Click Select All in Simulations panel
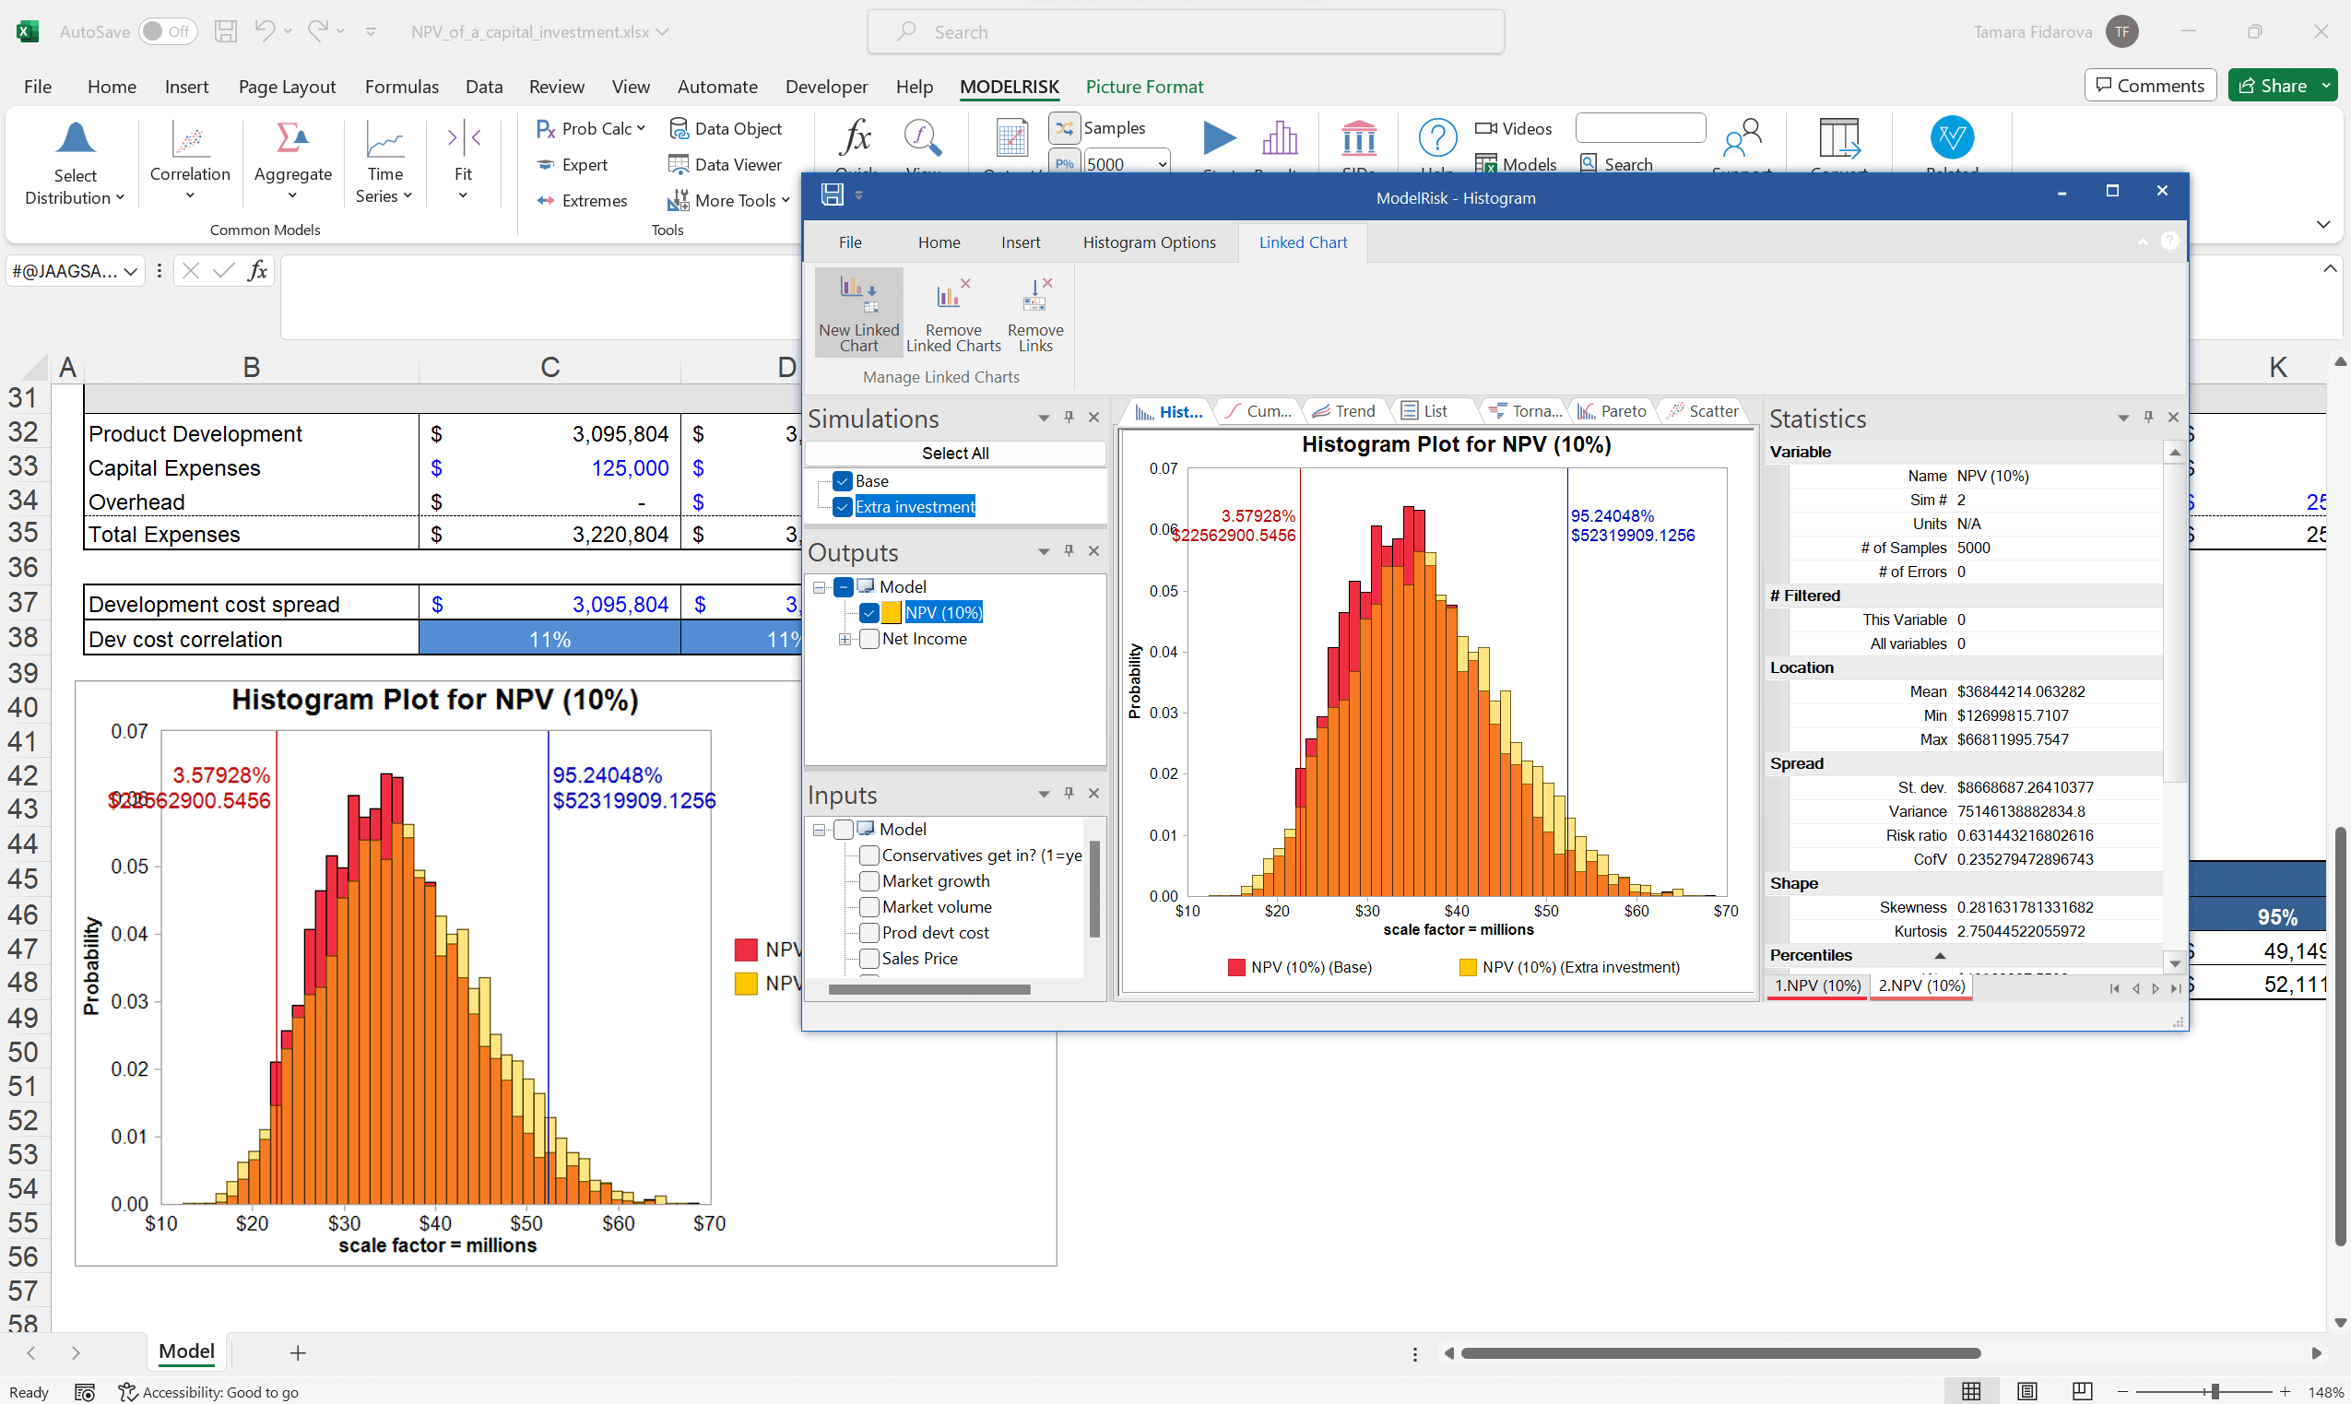Image resolution: width=2351 pixels, height=1404 pixels. coord(953,453)
